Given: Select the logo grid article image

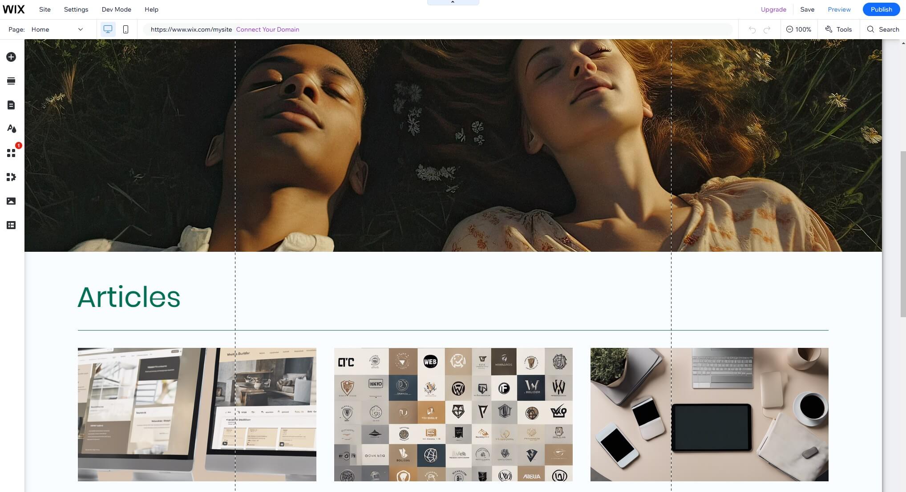Looking at the screenshot, I should pyautogui.click(x=453, y=415).
